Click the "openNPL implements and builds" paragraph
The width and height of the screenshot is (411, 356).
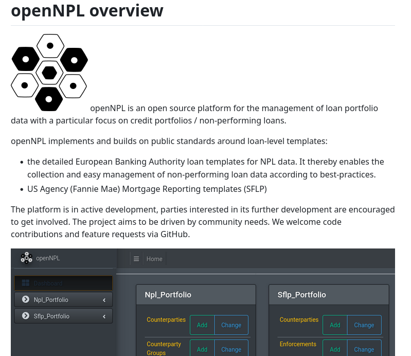coord(169,141)
